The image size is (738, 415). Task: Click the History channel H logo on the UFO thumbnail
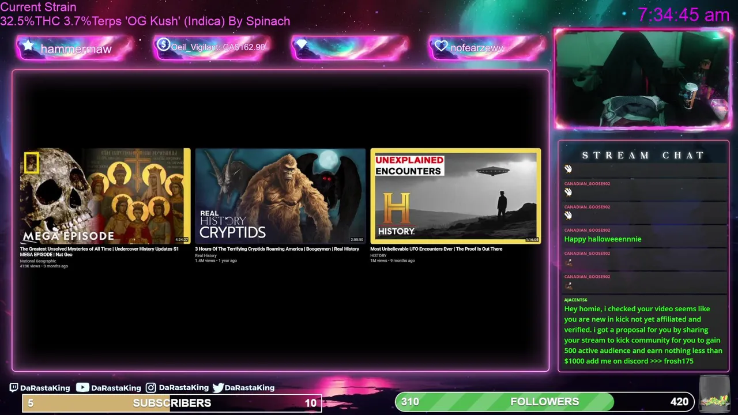point(396,209)
